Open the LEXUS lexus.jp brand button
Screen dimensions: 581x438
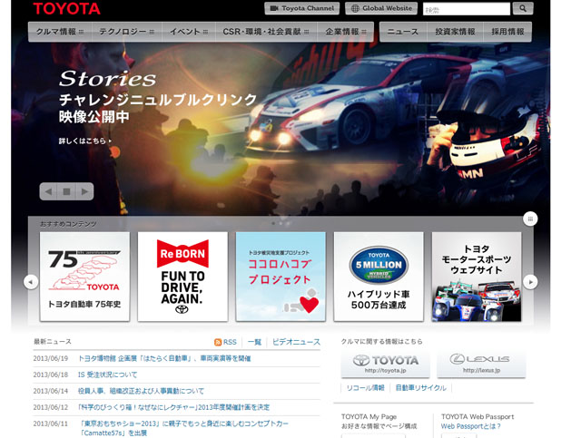[481, 365]
